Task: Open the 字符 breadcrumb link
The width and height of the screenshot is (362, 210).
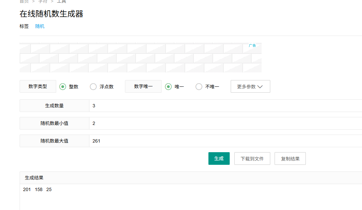Action: coord(43,2)
